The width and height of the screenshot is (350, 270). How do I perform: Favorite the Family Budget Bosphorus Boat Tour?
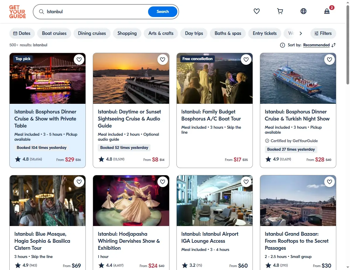(246, 60)
